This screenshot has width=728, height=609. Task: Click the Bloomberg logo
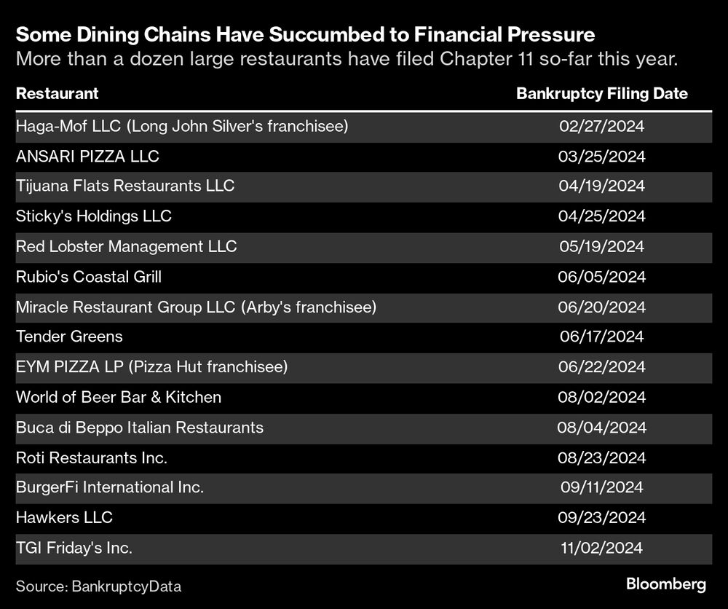click(x=666, y=584)
